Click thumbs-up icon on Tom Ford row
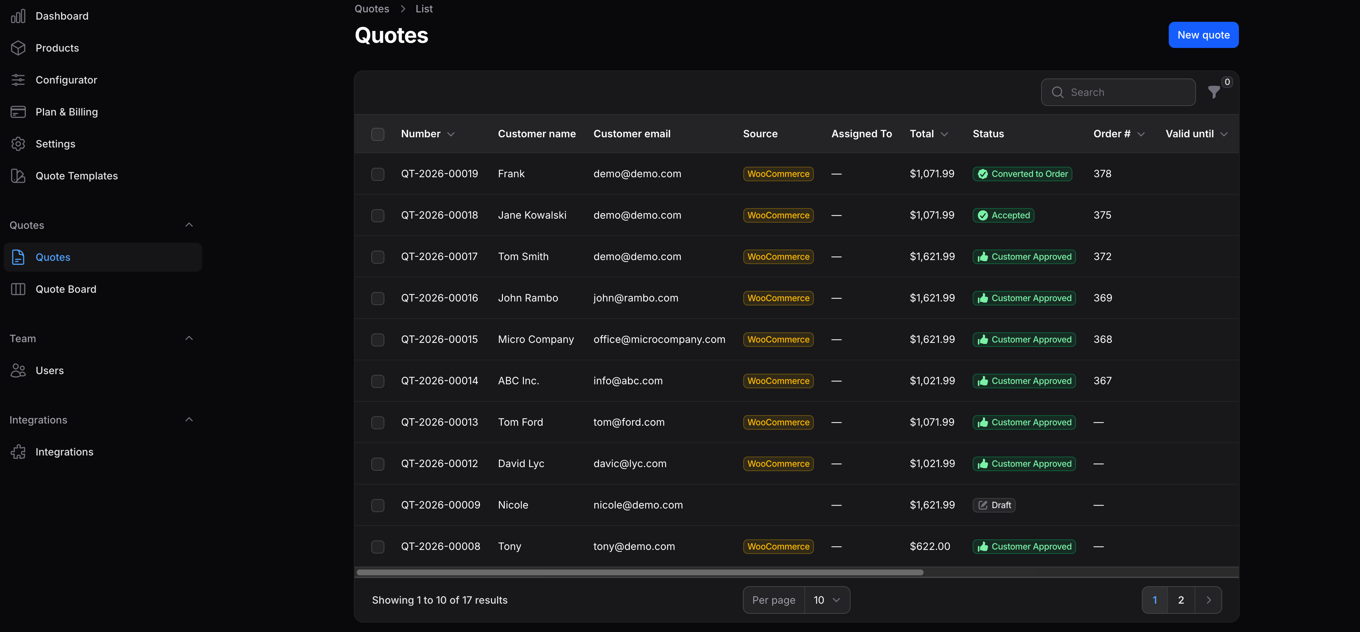 tap(983, 422)
